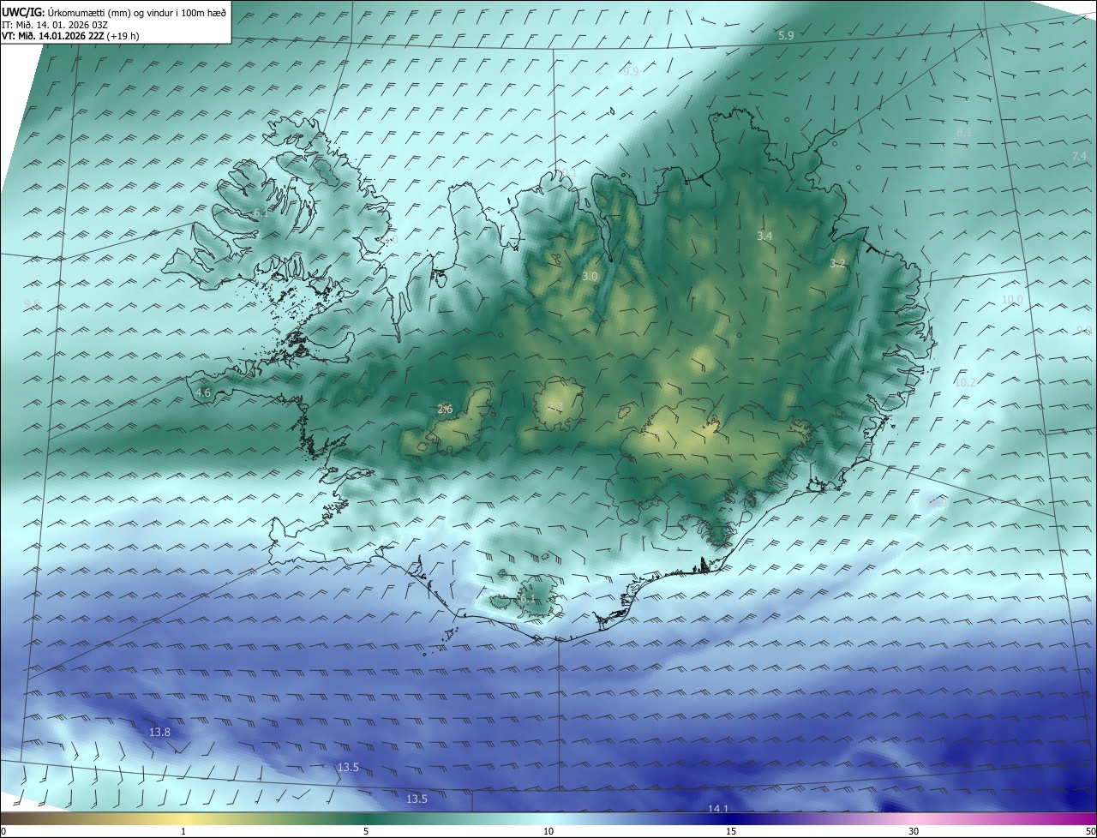The height and width of the screenshot is (838, 1097).
Task: Click the colorbar tick label 1
Action: click(x=183, y=831)
